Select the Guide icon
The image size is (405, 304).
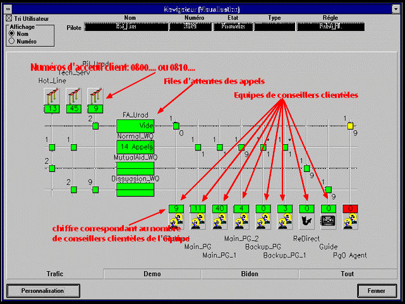(x=329, y=221)
